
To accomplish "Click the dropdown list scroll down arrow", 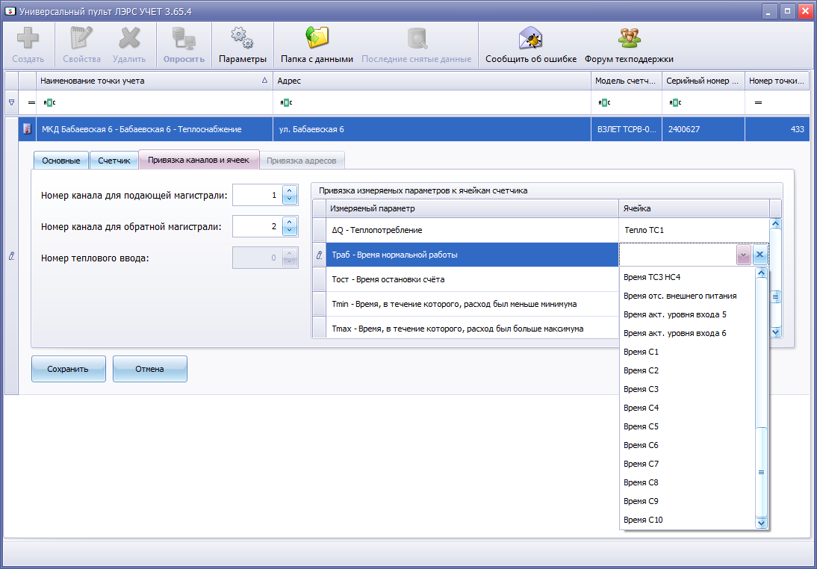I will pyautogui.click(x=762, y=523).
